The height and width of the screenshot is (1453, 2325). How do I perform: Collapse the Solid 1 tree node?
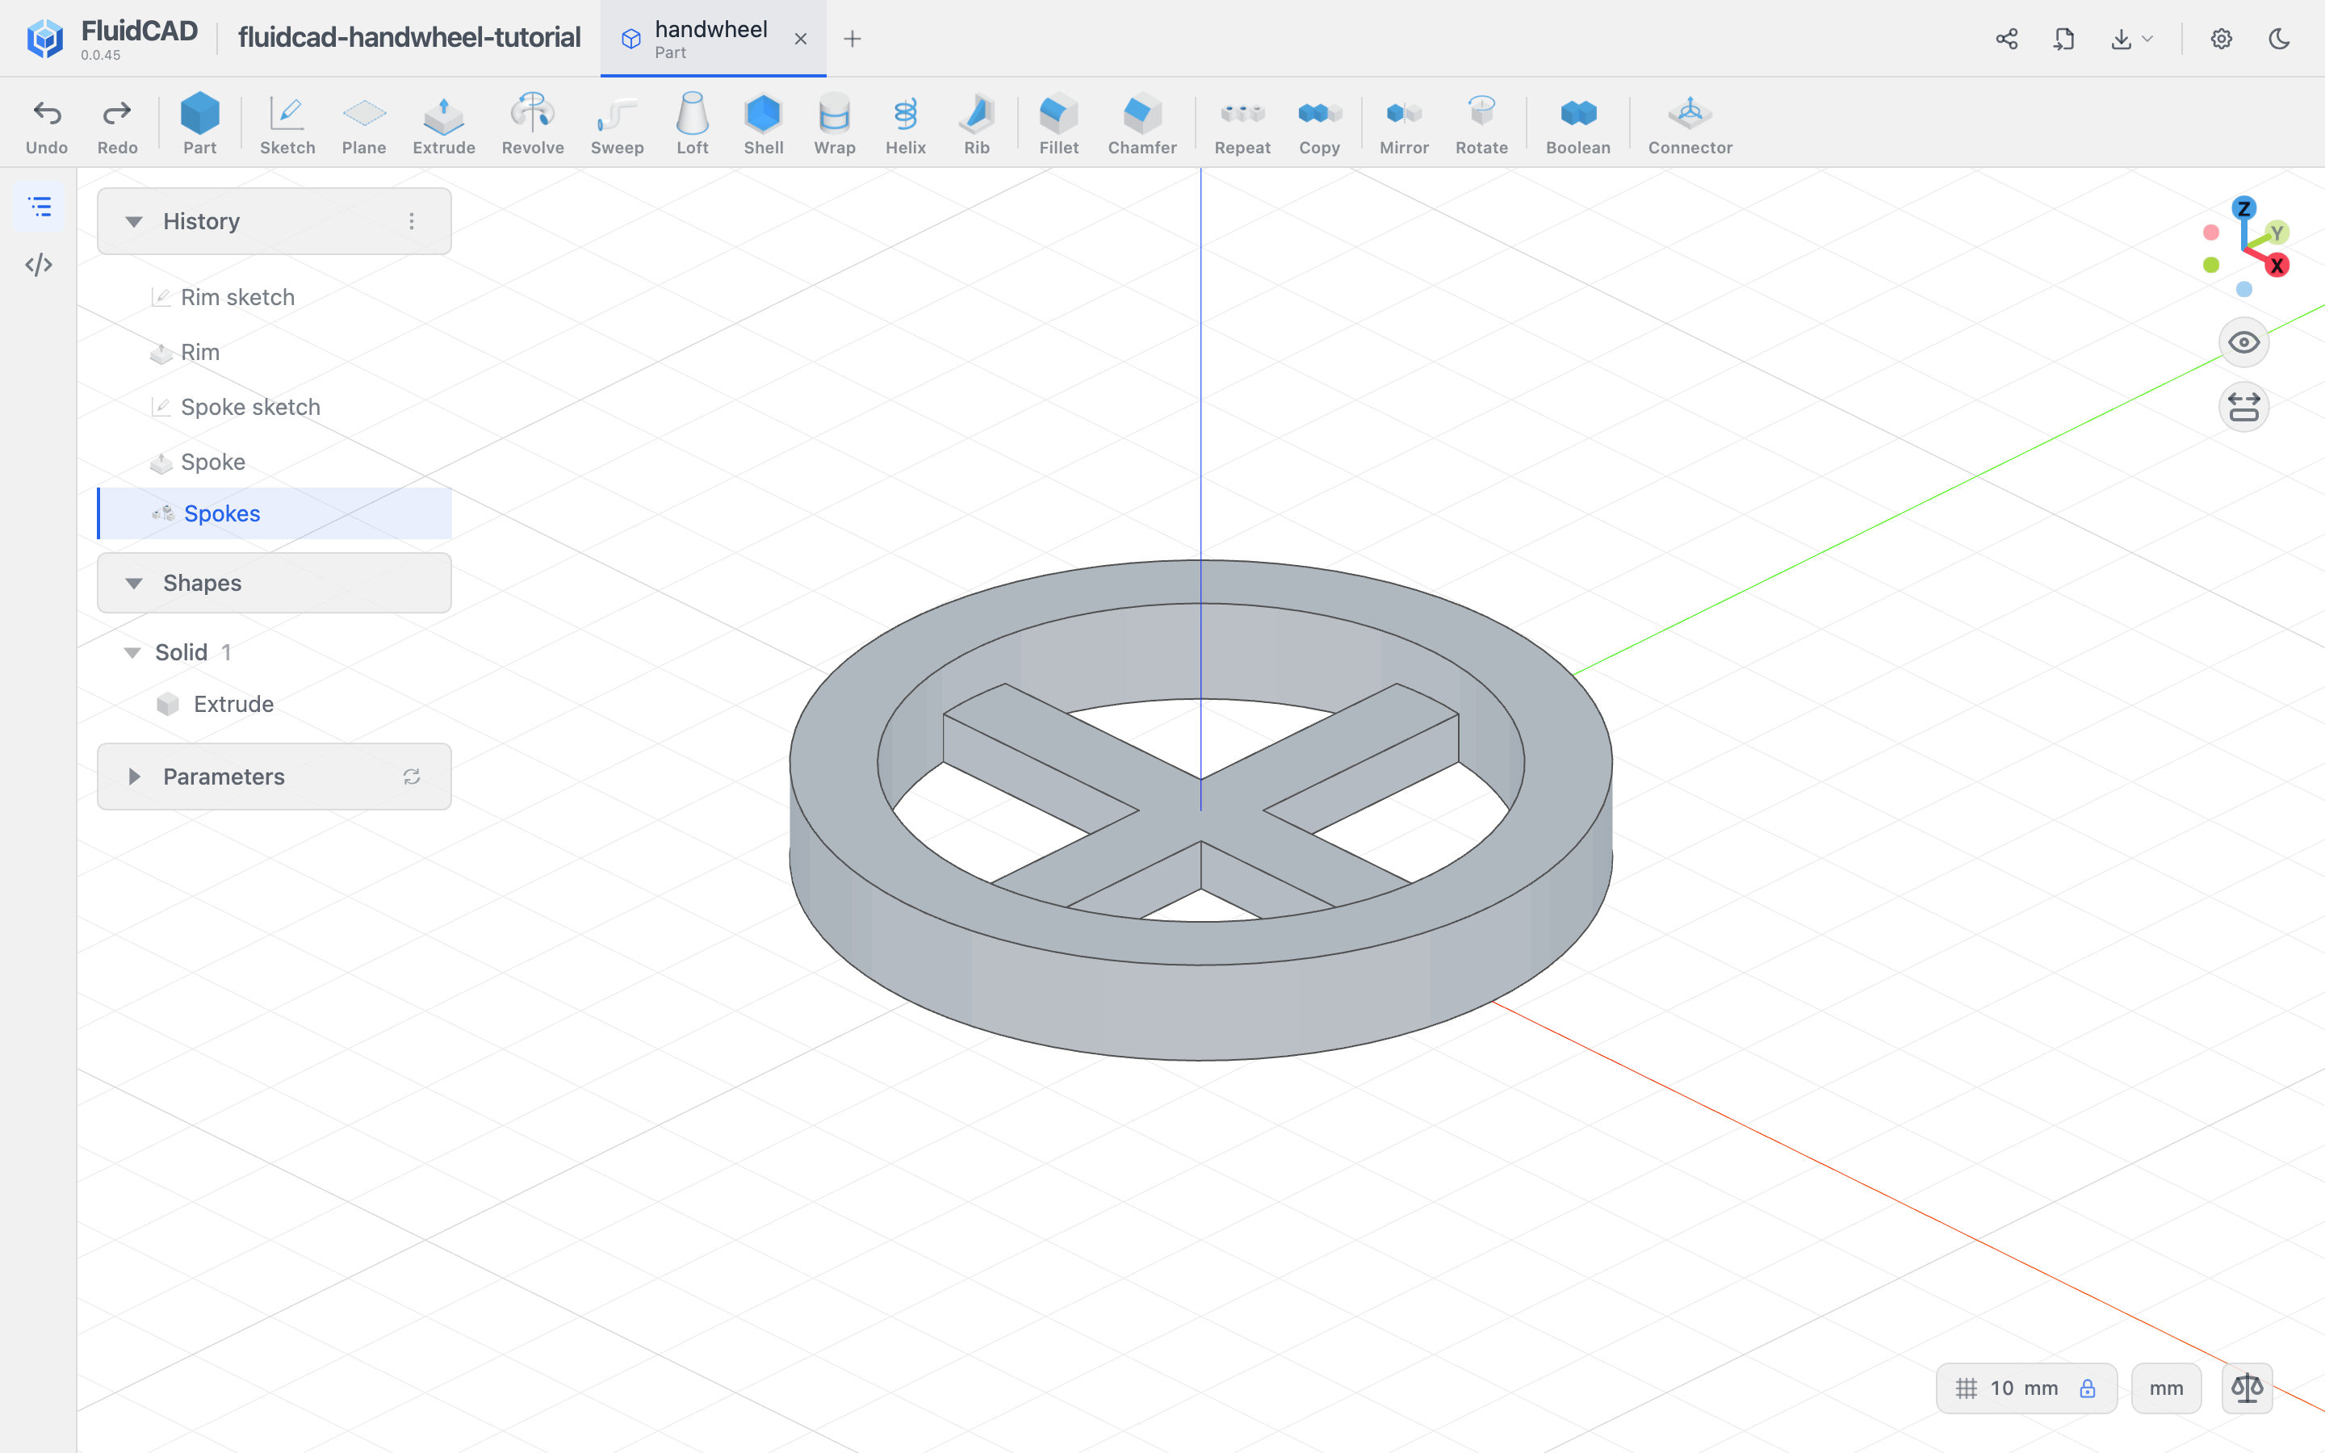(x=132, y=652)
